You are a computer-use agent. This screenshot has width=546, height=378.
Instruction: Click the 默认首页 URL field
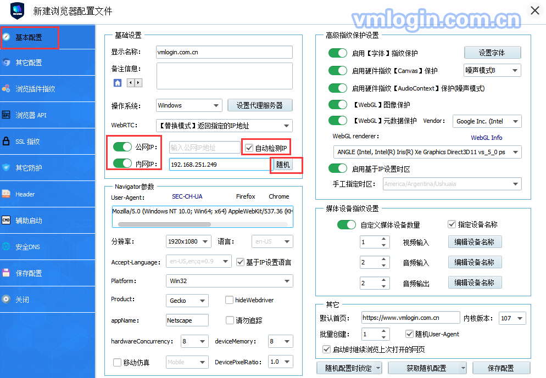click(410, 318)
